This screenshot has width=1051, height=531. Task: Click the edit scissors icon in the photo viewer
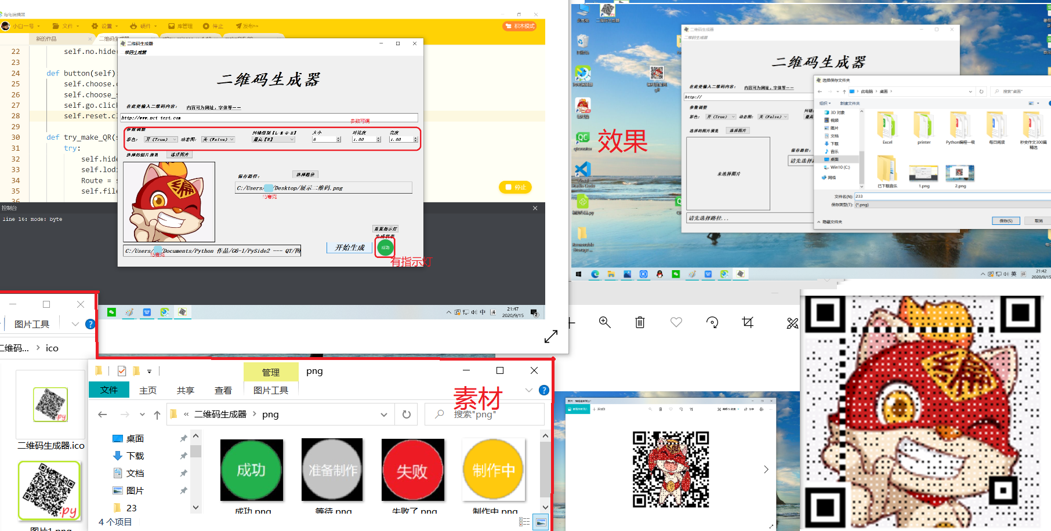[792, 323]
